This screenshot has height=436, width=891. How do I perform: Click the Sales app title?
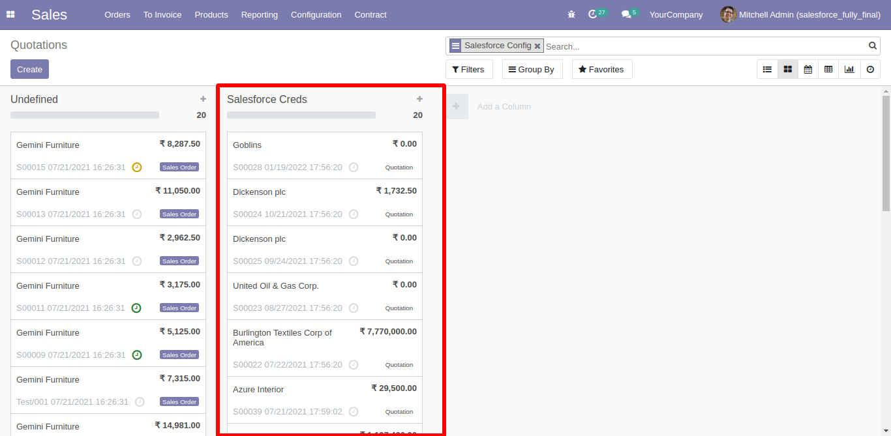(x=49, y=14)
